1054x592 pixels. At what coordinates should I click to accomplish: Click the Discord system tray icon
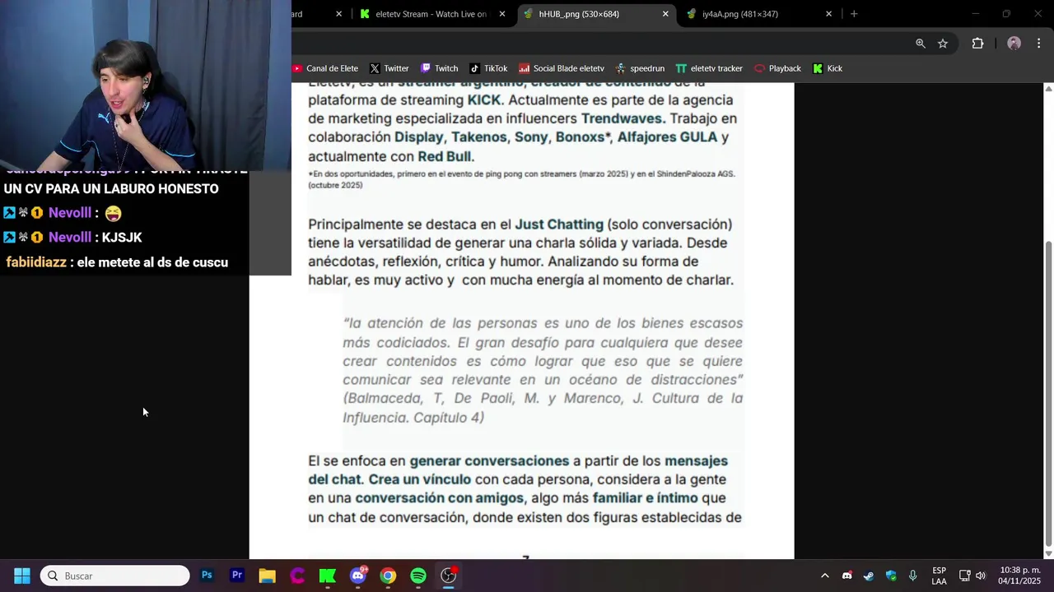click(846, 576)
